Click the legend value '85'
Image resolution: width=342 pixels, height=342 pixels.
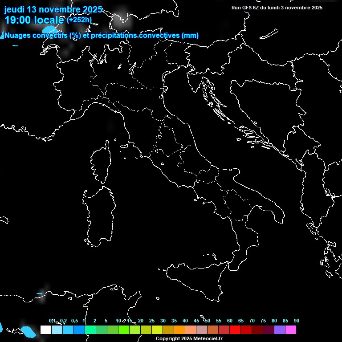(285, 321)
